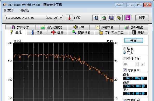The width and height of the screenshot is (154, 101).
Task: Copy results using the clipboard text icon
Action: [x=96, y=18]
